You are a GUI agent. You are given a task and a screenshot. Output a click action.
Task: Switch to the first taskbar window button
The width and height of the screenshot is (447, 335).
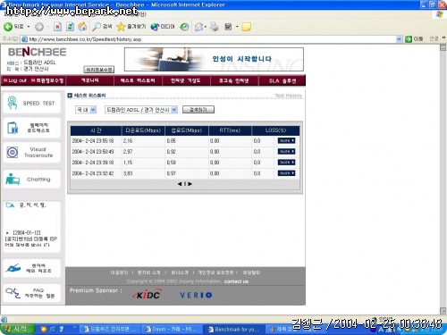tap(110, 329)
